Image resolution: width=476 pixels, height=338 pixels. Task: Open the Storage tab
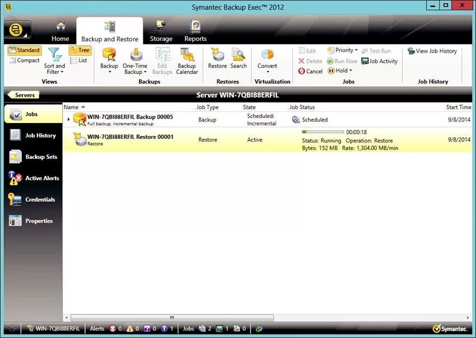(x=161, y=31)
